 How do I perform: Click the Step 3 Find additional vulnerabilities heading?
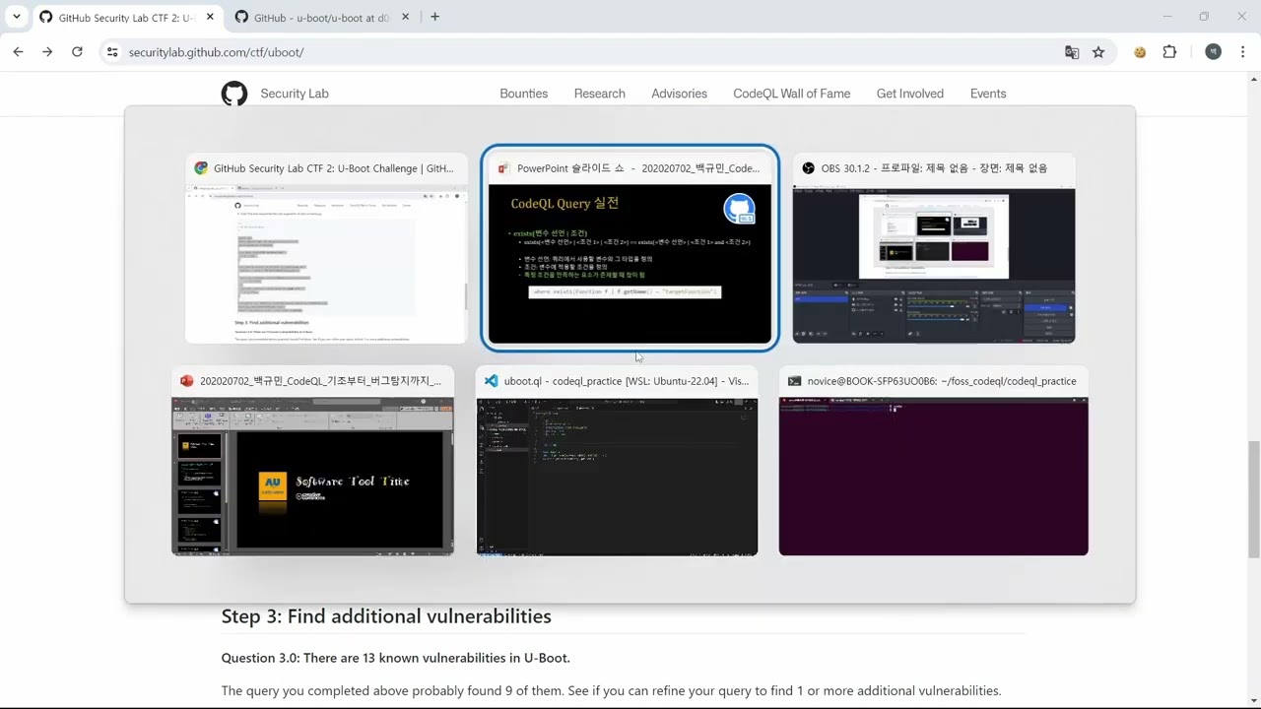click(x=386, y=616)
